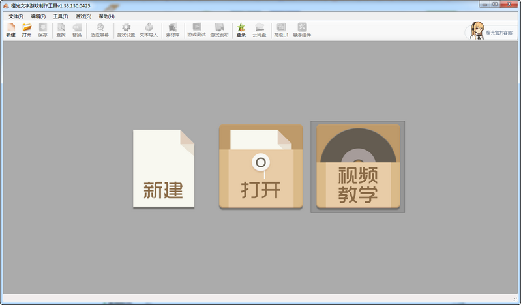
Task: Contact 橙光官方客服 via avatar button
Action: pyautogui.click(x=491, y=31)
